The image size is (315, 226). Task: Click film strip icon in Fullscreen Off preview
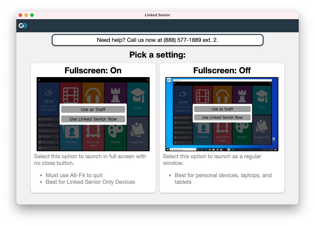[203, 95]
